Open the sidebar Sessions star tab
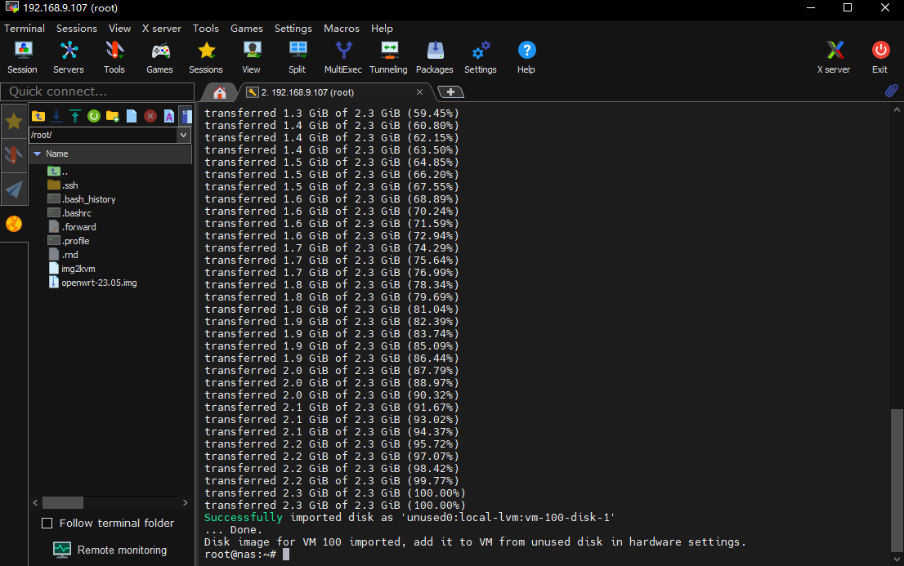904x566 pixels. pos(14,122)
